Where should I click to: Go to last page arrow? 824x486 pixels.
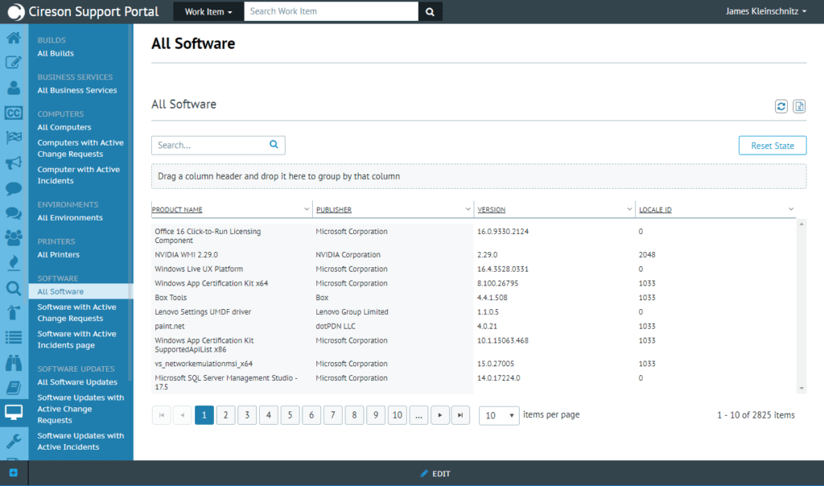tap(460, 415)
